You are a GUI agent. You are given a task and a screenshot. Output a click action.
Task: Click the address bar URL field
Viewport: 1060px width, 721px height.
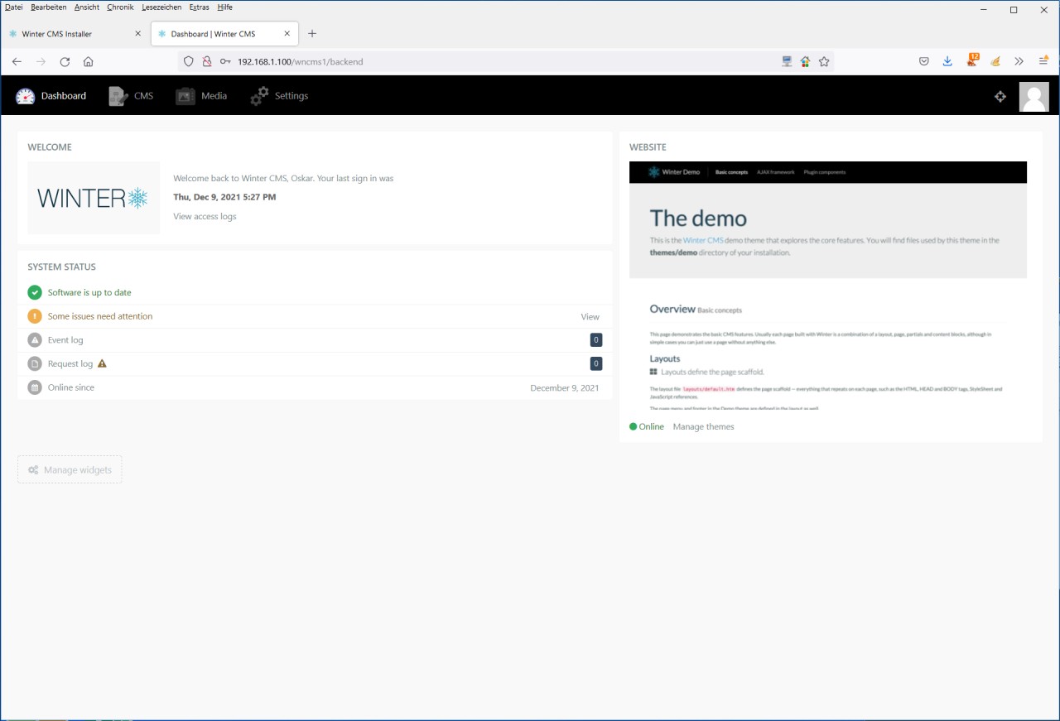point(497,61)
